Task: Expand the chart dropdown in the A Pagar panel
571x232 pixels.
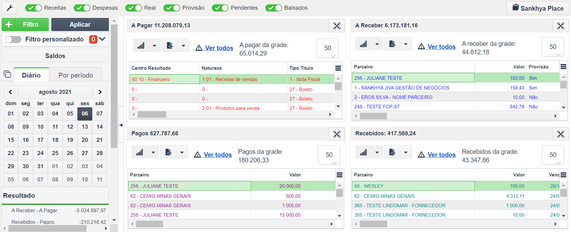Action: tap(154, 46)
